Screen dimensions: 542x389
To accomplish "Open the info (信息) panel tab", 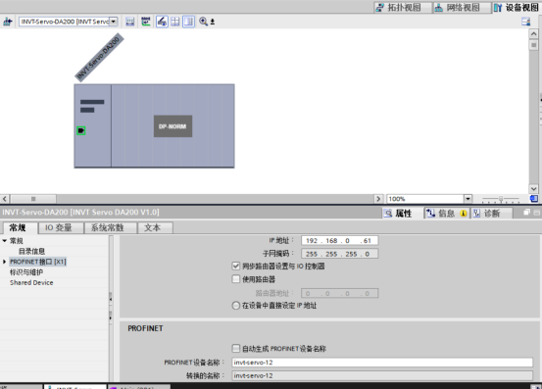I will tap(446, 214).
